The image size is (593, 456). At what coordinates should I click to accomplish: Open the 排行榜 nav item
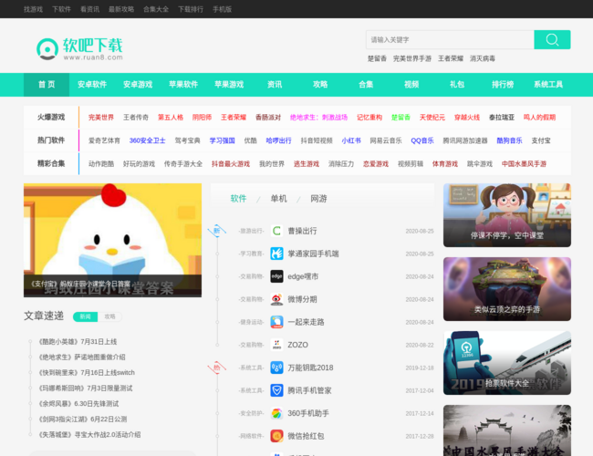coord(503,84)
